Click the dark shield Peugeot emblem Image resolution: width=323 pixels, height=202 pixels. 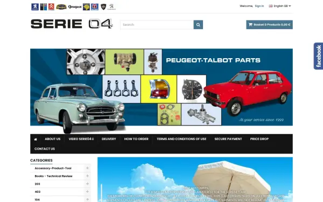tap(103, 7)
